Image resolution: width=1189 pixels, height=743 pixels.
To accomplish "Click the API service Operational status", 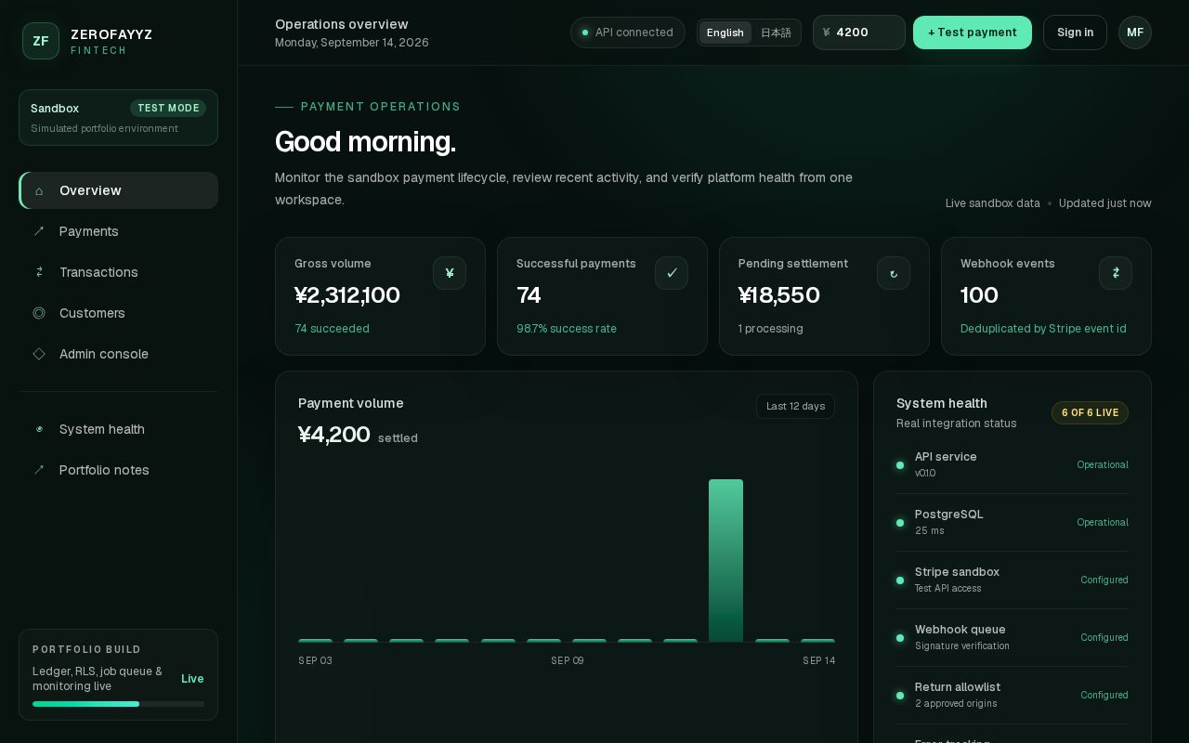I will coord(1103,464).
